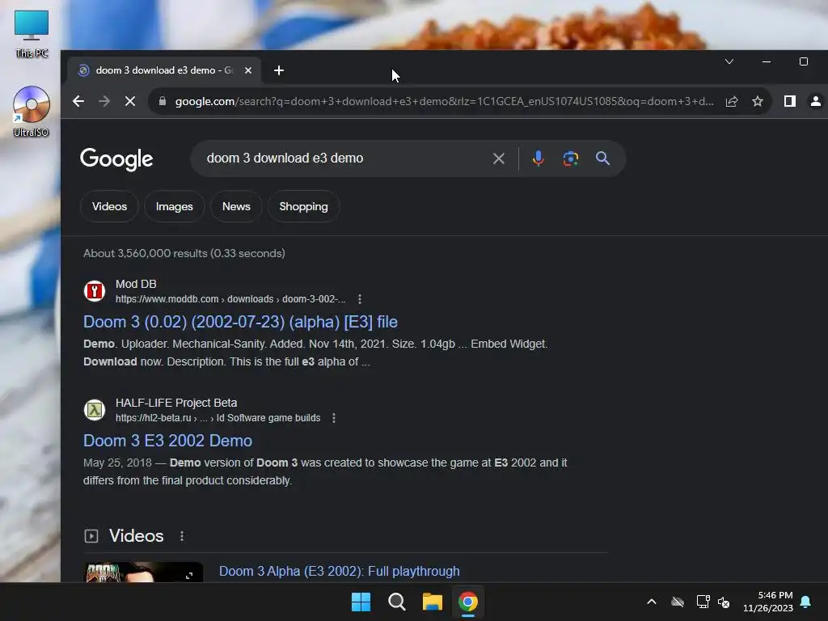Screen dimensions: 828x621
Task: Open more options for HALF-LIFE Project Beta result
Action: point(334,418)
